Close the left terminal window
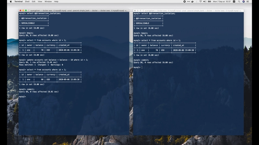 [x=20, y=11]
